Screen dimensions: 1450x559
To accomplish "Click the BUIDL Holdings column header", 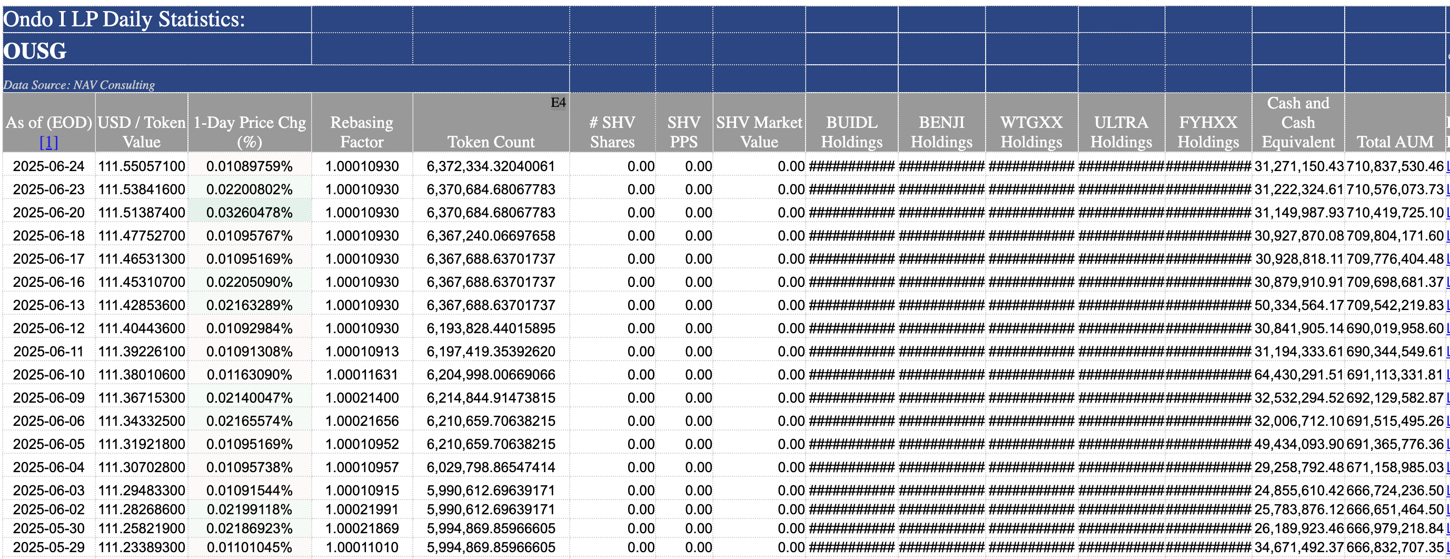I will coord(851,132).
